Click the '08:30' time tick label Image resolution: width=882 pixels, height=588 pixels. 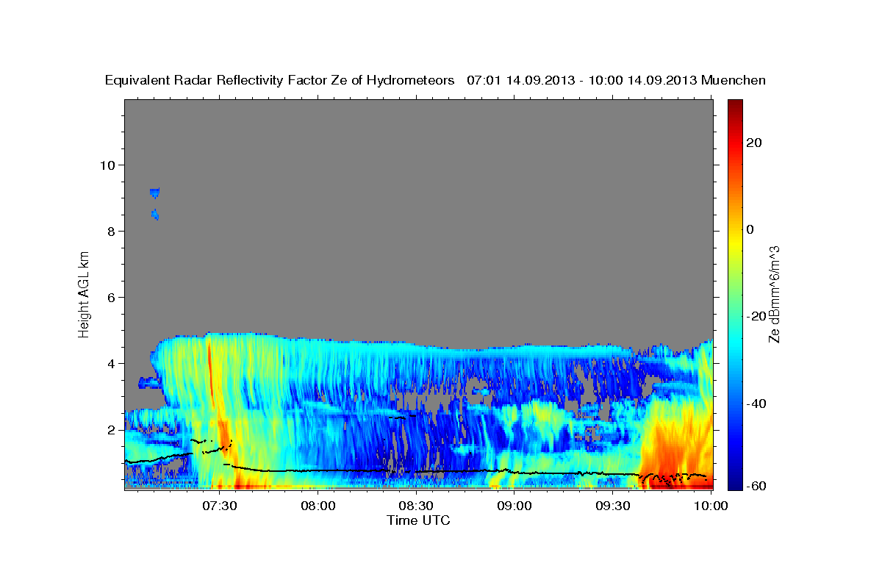415,506
